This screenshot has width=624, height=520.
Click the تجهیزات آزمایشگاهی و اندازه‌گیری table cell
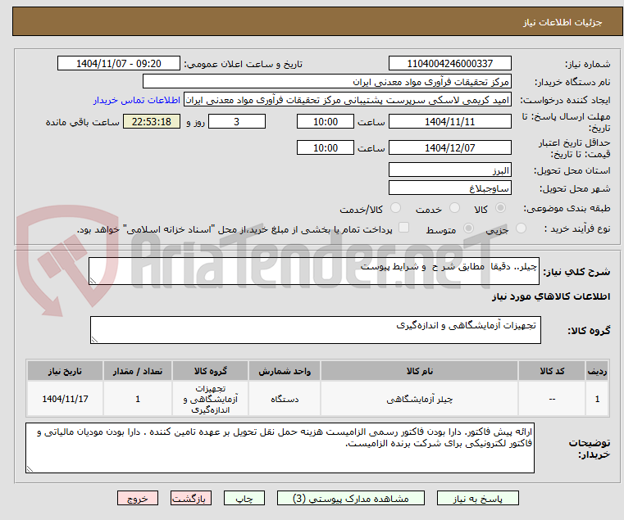click(210, 399)
